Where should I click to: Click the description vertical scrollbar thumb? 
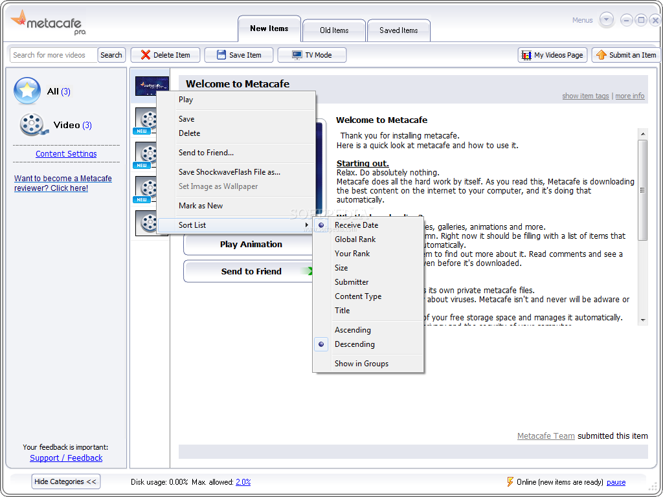[643, 190]
